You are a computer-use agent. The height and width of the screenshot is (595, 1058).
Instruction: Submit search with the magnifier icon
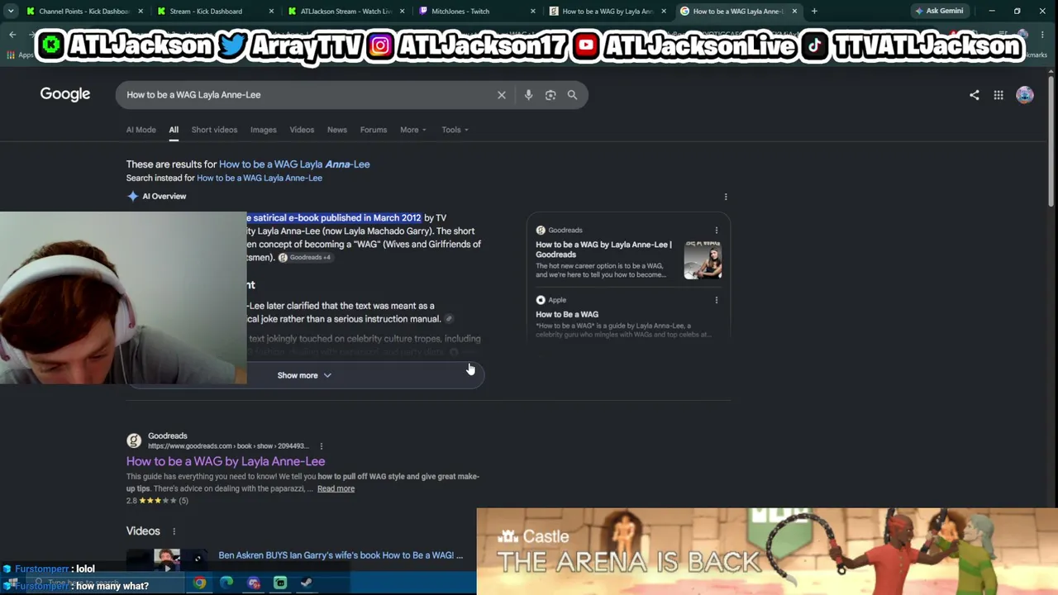[572, 95]
